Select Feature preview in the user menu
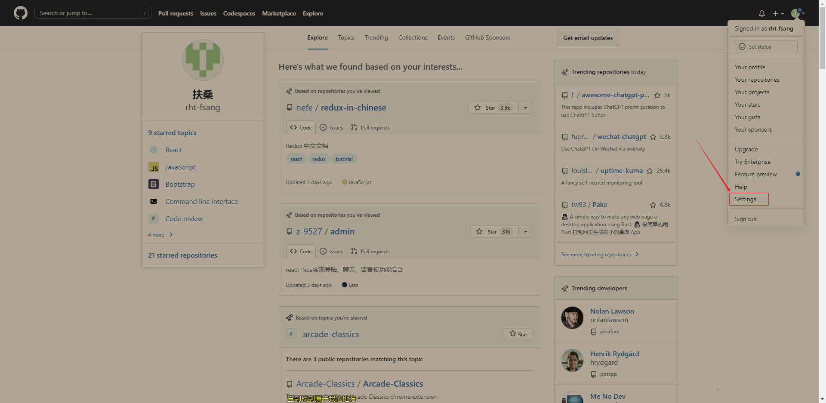This screenshot has height=403, width=826. pyautogui.click(x=766, y=174)
